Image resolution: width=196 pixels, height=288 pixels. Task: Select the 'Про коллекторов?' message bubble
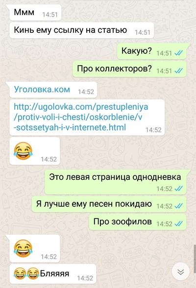tap(129, 69)
